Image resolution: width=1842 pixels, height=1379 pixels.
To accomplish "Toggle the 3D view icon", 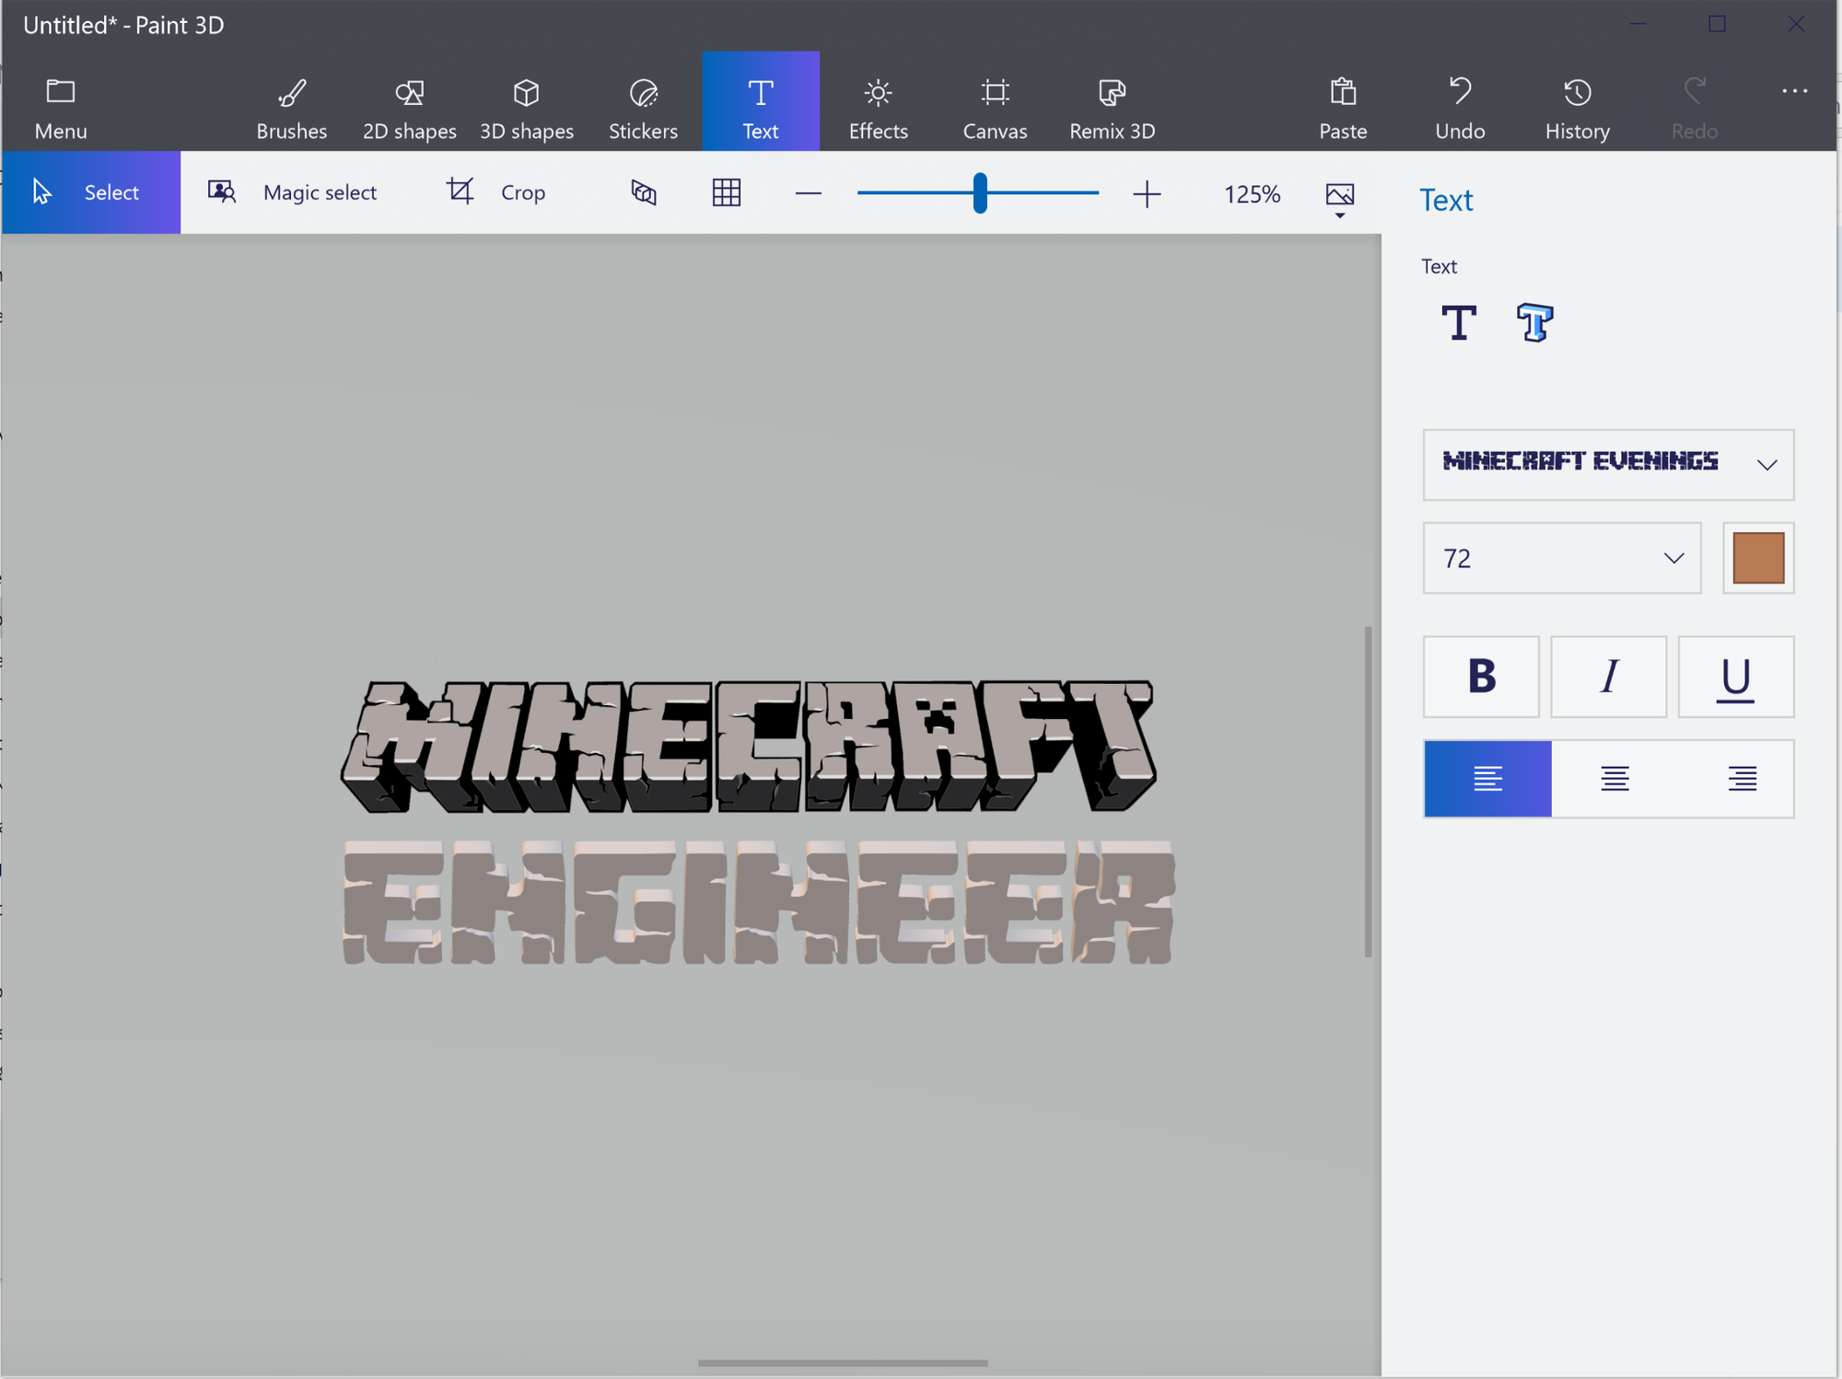I will pyautogui.click(x=643, y=192).
